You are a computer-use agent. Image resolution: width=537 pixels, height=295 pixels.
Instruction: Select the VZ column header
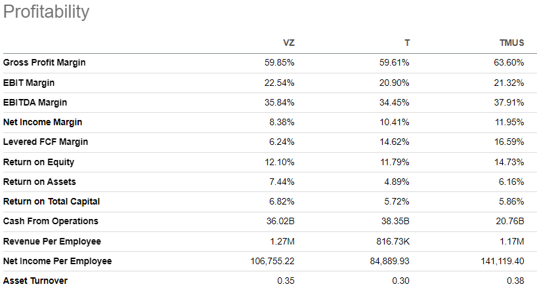tap(288, 43)
